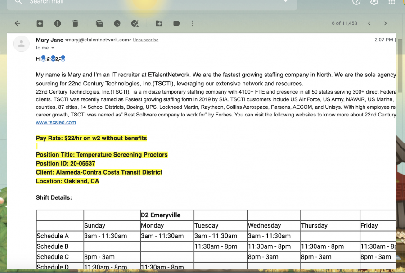Image resolution: width=405 pixels, height=273 pixels.
Task: Report this email as spam
Action: click(58, 23)
